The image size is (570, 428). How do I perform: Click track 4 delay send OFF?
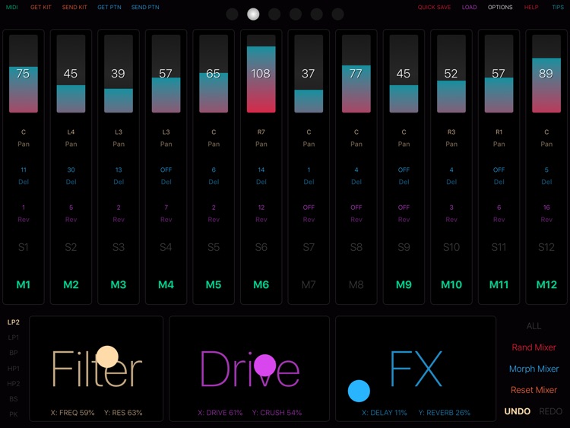click(166, 170)
